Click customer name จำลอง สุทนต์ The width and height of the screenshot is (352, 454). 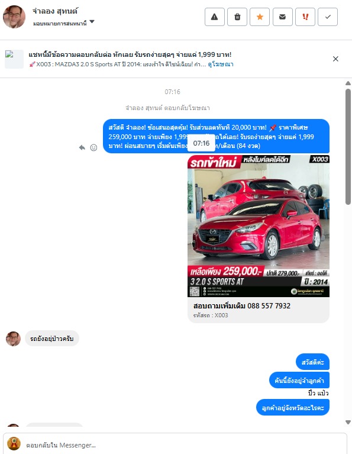pyautogui.click(x=55, y=11)
